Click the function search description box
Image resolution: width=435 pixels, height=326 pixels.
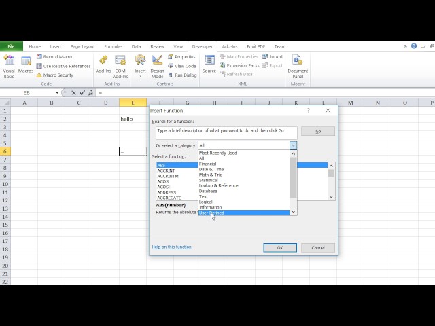[226, 133]
